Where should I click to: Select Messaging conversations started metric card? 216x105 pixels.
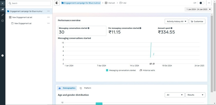82,31
